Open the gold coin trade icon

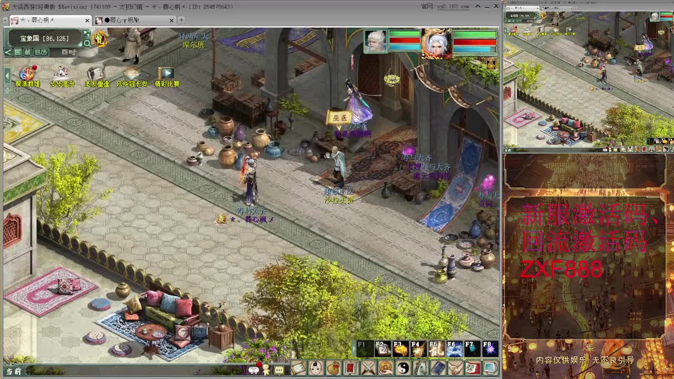coord(385,368)
